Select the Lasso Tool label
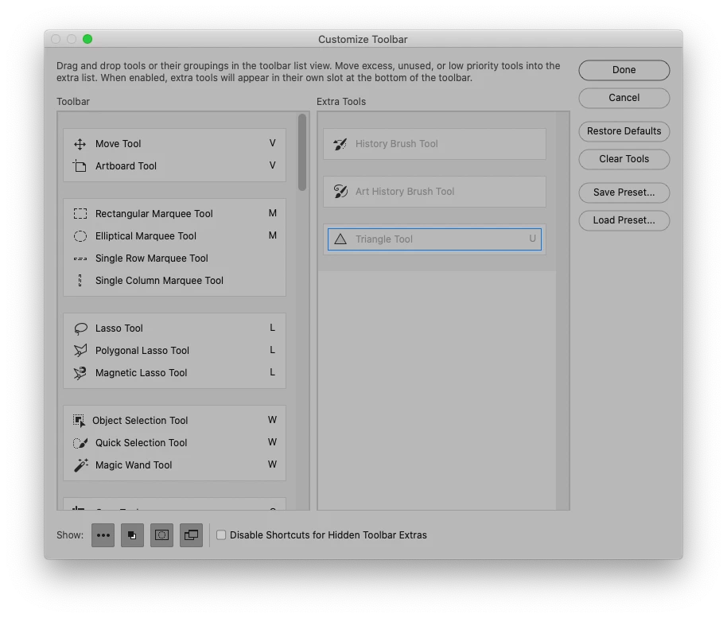The width and height of the screenshot is (727, 618). coord(119,328)
